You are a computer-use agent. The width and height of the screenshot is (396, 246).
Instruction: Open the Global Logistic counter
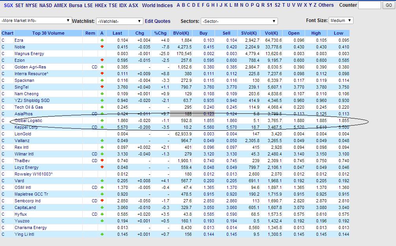tap(28, 120)
